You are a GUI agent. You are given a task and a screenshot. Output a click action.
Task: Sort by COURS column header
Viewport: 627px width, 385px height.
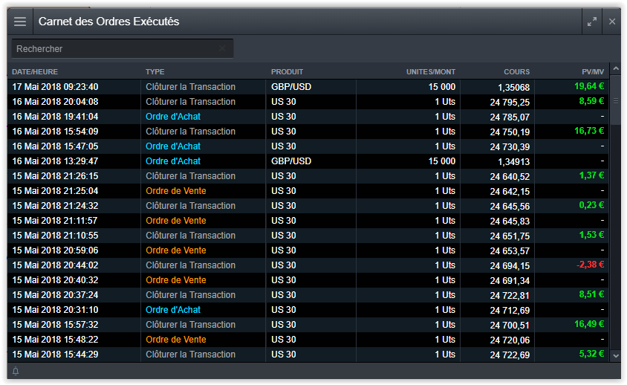pos(516,72)
